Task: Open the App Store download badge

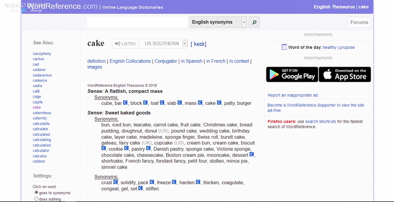Action: [345, 74]
